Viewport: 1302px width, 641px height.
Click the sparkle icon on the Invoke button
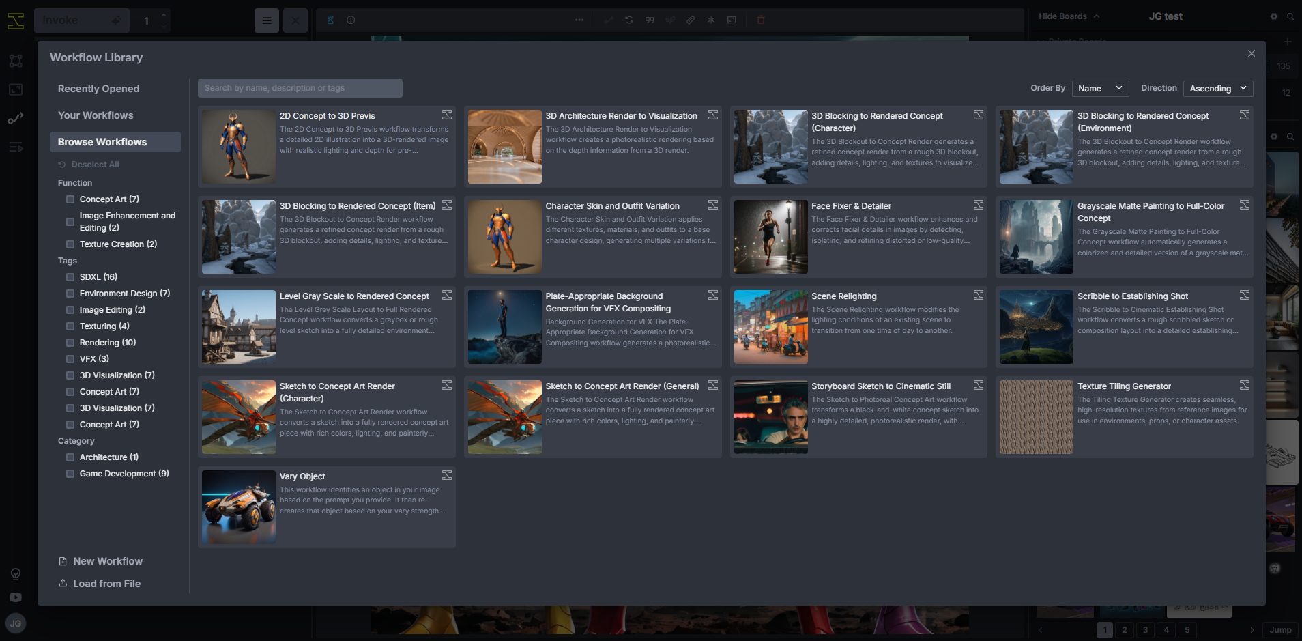click(116, 20)
